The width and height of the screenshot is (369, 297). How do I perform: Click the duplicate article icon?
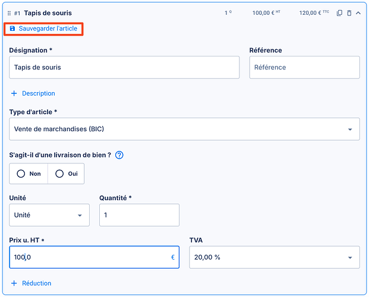pos(339,13)
